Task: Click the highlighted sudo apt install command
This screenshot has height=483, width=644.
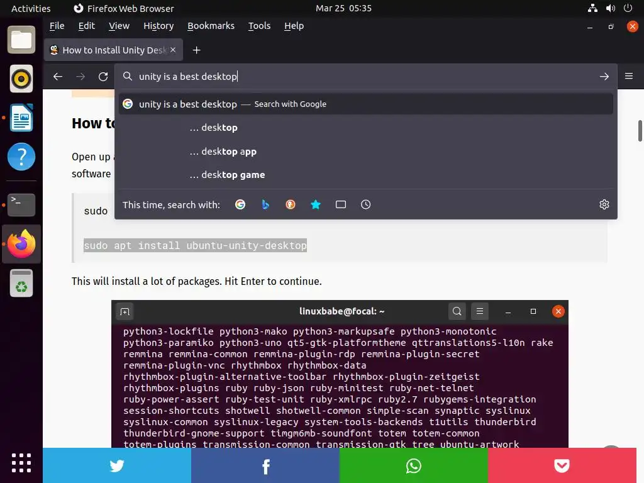Action: (x=195, y=246)
